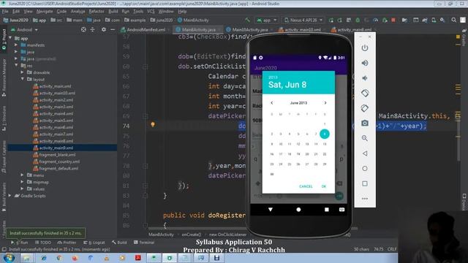468x263 pixels.
Task: Go to next month in date picker
Action: (x=325, y=103)
